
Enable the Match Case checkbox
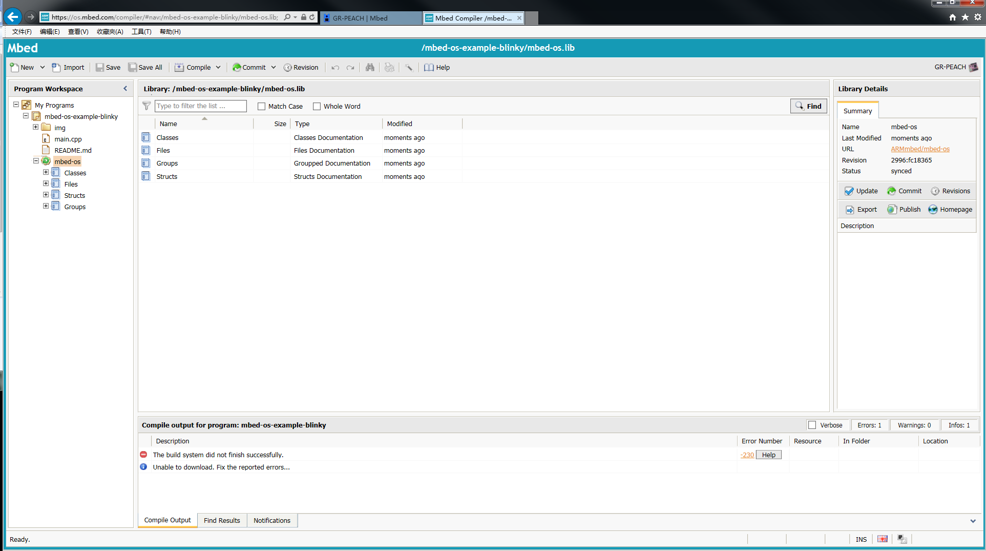click(262, 107)
